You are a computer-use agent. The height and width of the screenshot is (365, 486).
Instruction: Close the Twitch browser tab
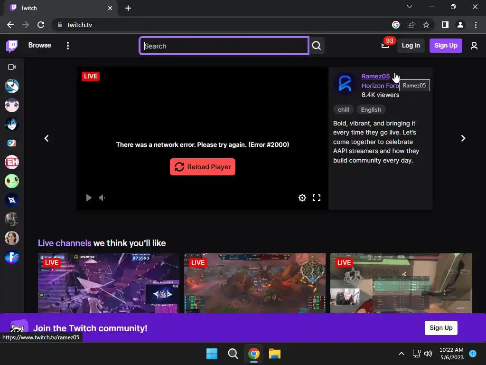coord(110,8)
